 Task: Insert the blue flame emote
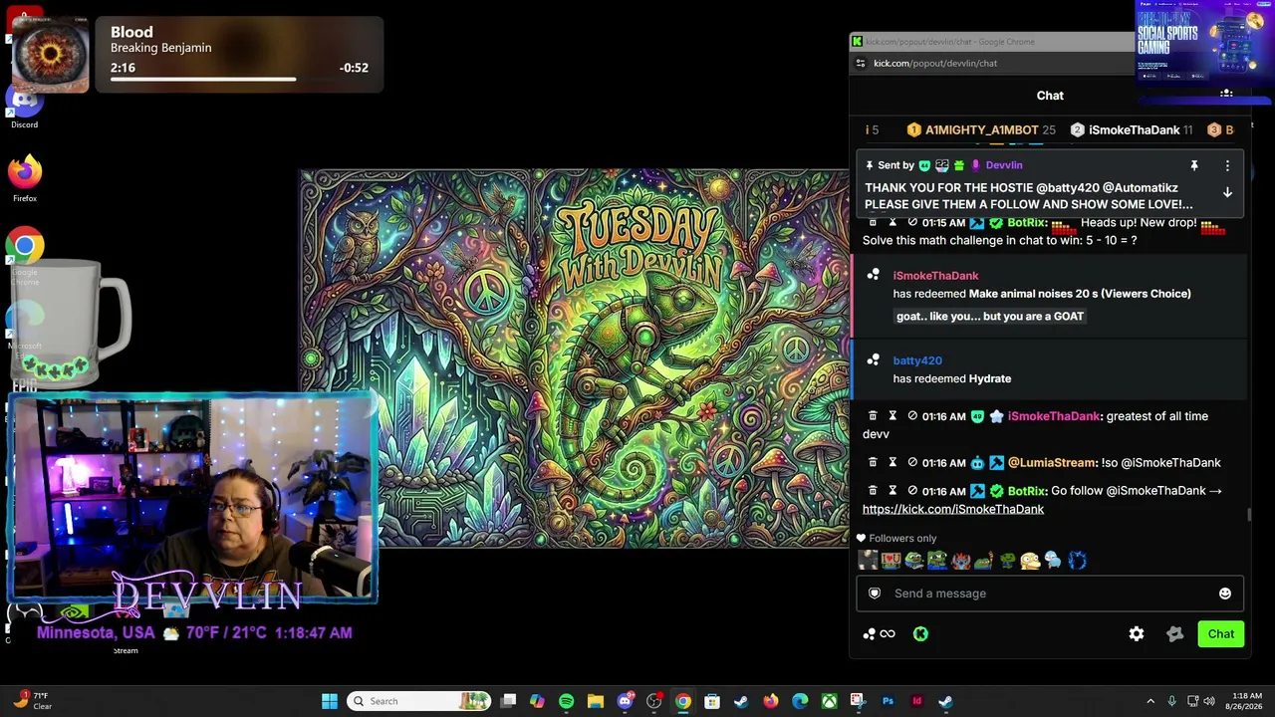(1077, 561)
